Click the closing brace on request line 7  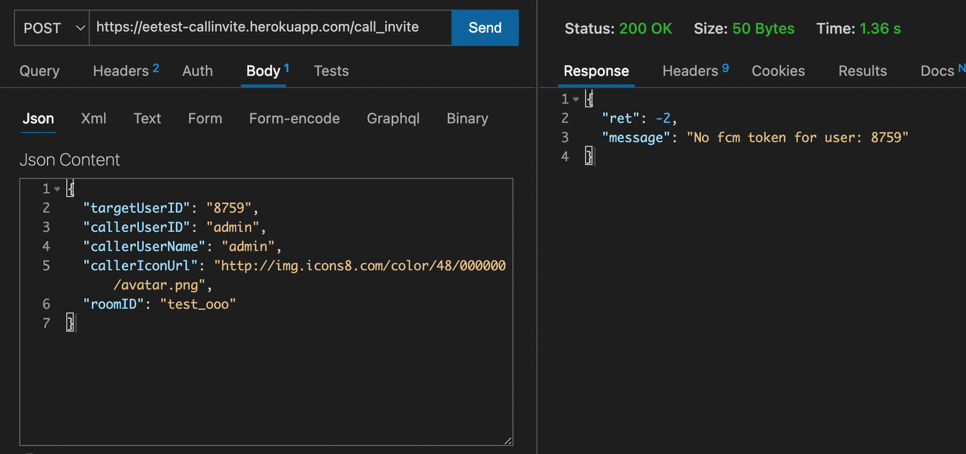70,323
